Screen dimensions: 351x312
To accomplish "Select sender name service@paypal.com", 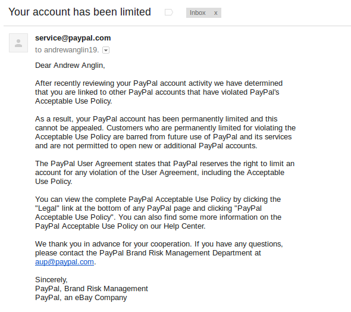I will click(73, 38).
